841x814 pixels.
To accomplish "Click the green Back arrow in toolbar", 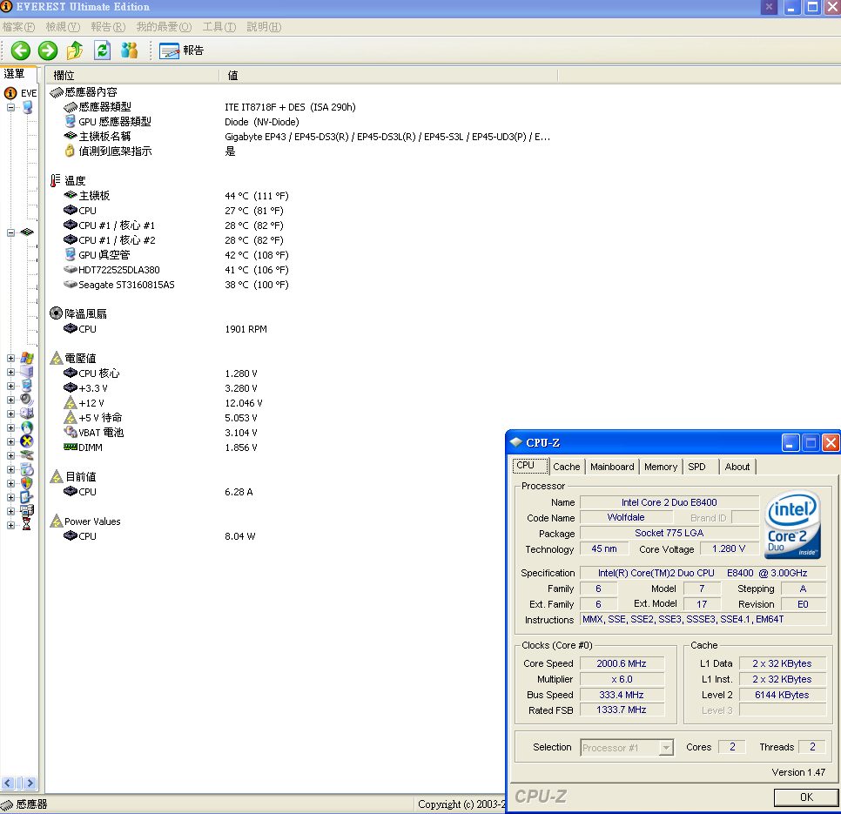I will click(20, 50).
